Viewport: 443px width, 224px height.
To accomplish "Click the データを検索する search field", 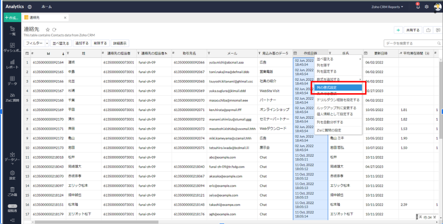I will (411, 43).
